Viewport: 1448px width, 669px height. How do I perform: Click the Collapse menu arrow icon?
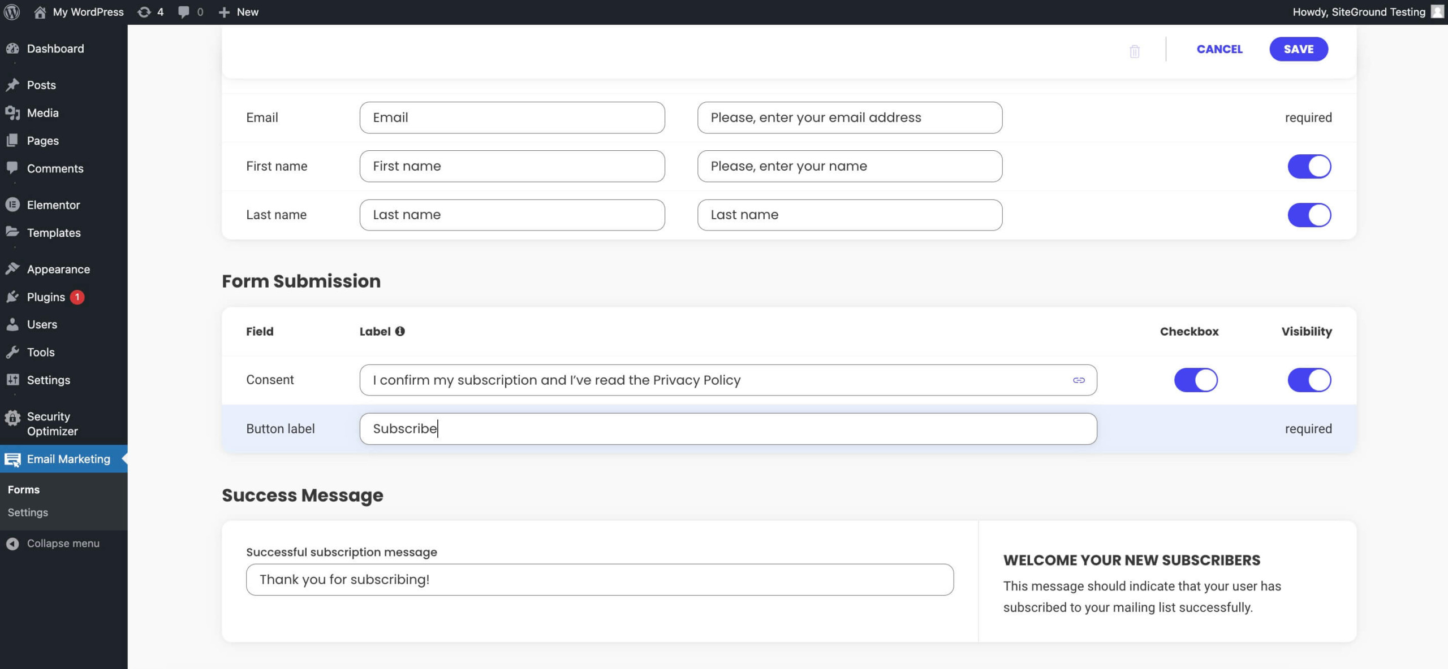12,543
